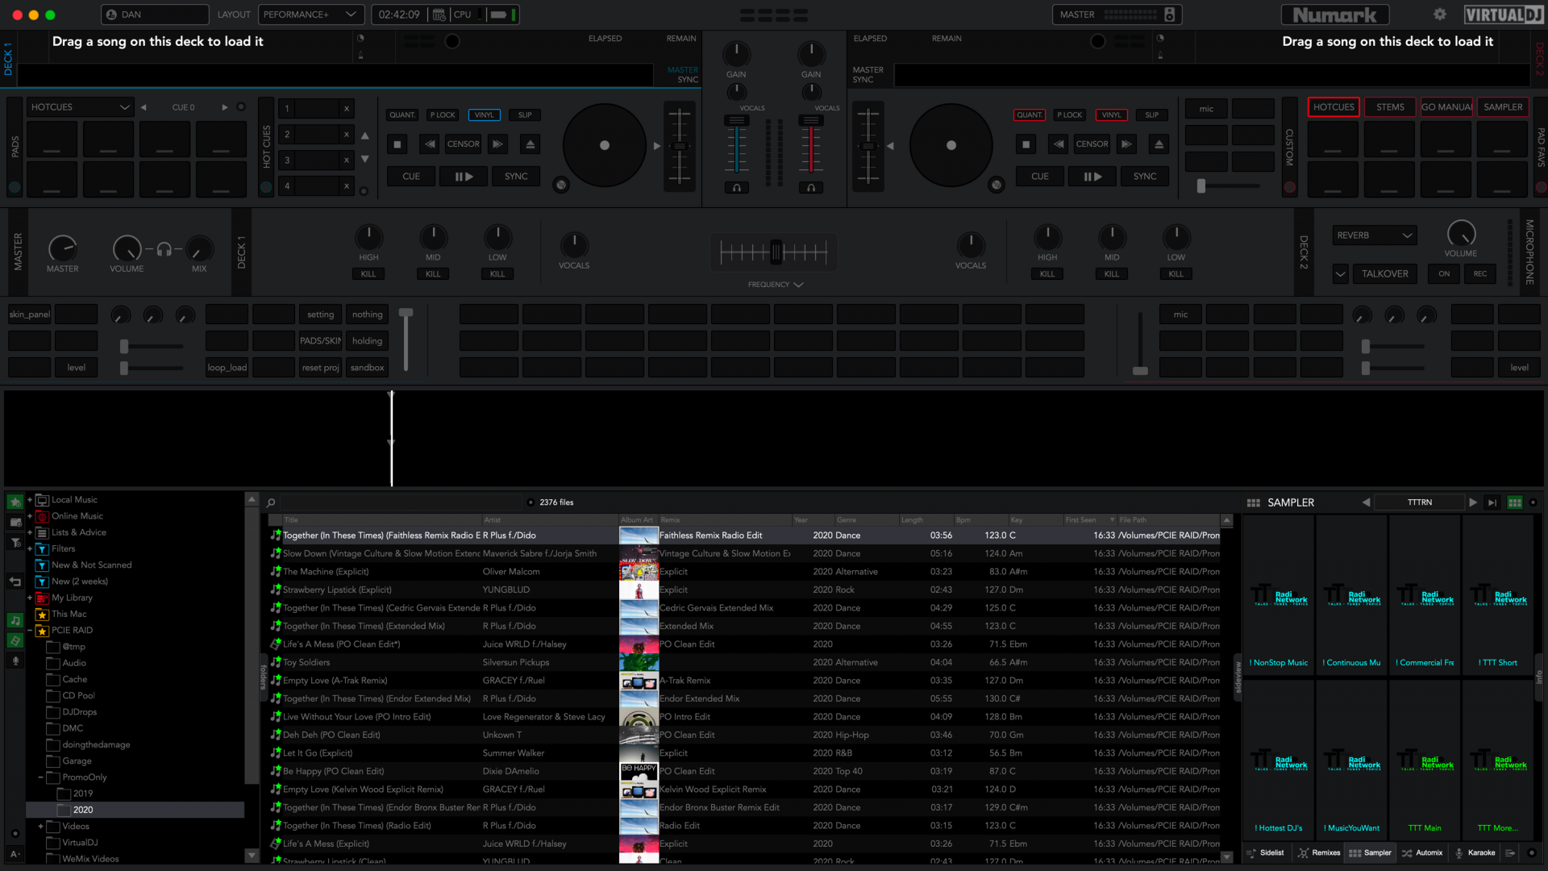The width and height of the screenshot is (1548, 871).
Task: Play or pause Deck 2
Action: [1092, 177]
